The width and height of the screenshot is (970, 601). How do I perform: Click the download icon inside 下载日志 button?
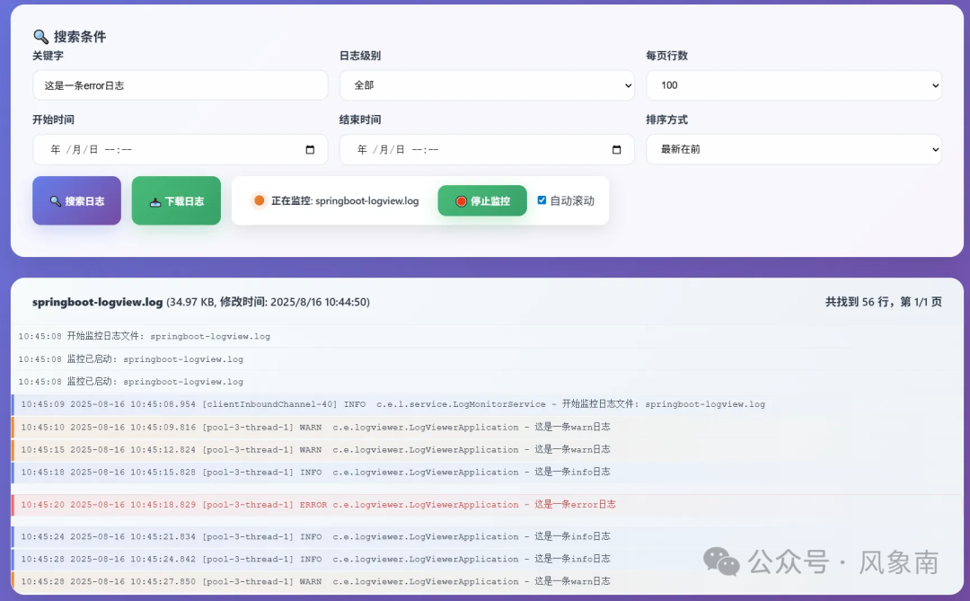(x=154, y=200)
